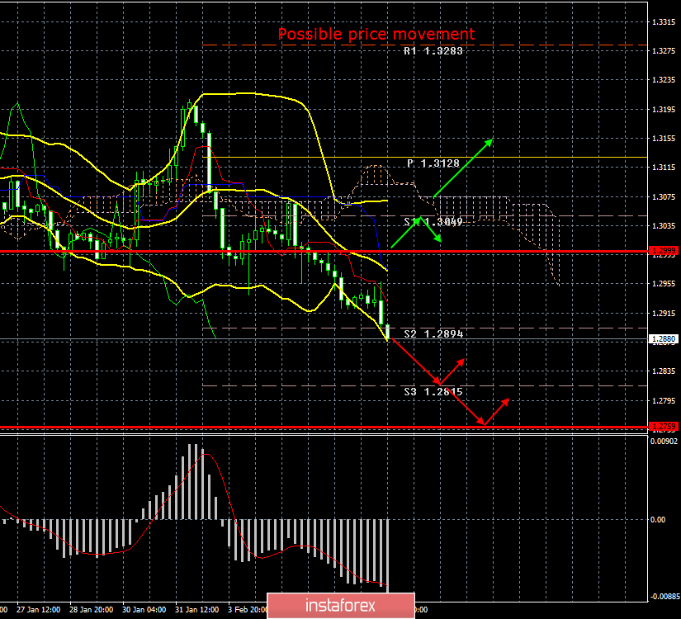Viewport: 681px width, 619px height.
Task: Select the red 1.2759 price tag on axis
Action: [664, 427]
